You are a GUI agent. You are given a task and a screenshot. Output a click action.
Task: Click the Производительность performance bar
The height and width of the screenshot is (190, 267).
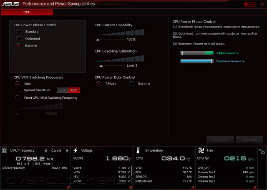pos(197,61)
